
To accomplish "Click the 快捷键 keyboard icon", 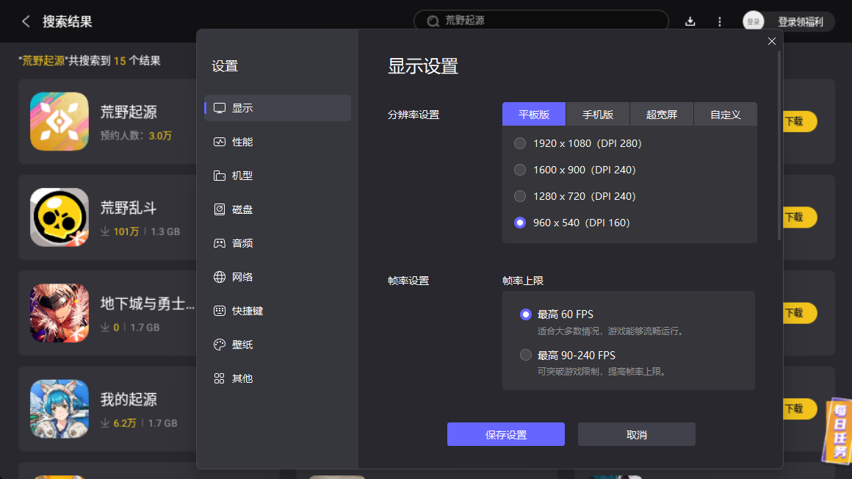I will point(220,311).
